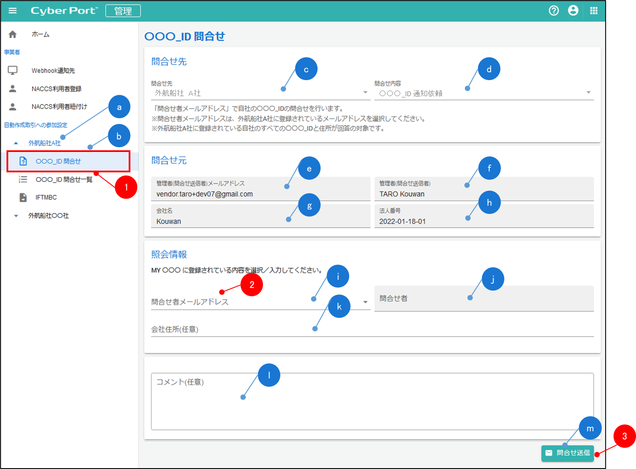636x469 pixels.
Task: Open the 問合せ先 dropdown
Action: [365, 92]
